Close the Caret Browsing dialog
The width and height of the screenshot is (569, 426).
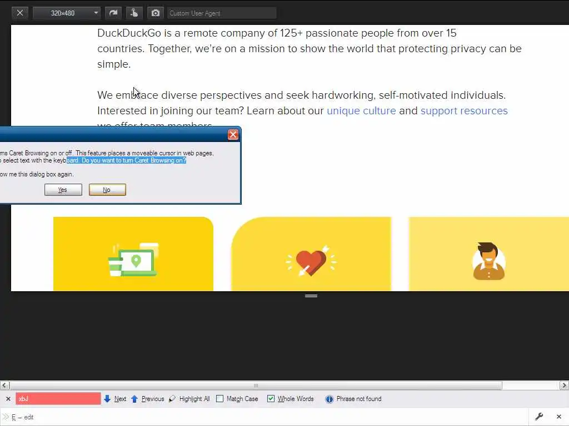tap(233, 135)
